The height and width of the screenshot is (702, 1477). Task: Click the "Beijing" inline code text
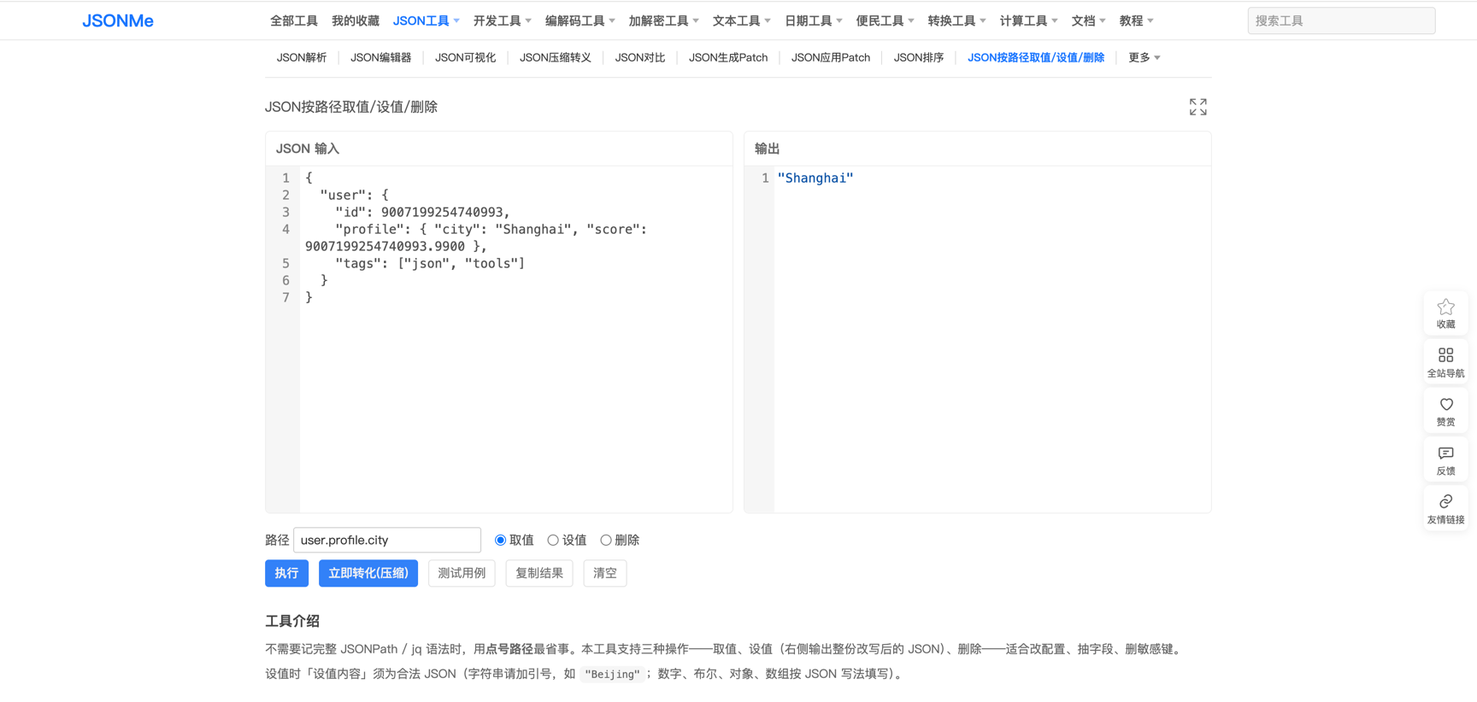[612, 674]
